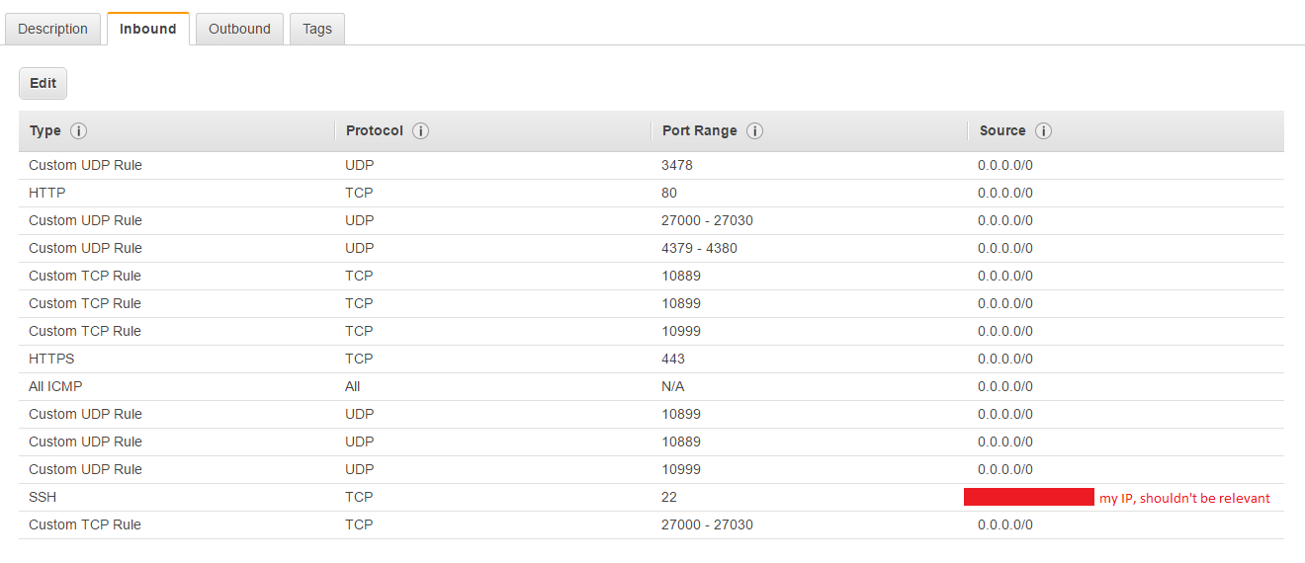The height and width of the screenshot is (563, 1305).
Task: Click TCP port 10889 rule
Action: coord(85,276)
